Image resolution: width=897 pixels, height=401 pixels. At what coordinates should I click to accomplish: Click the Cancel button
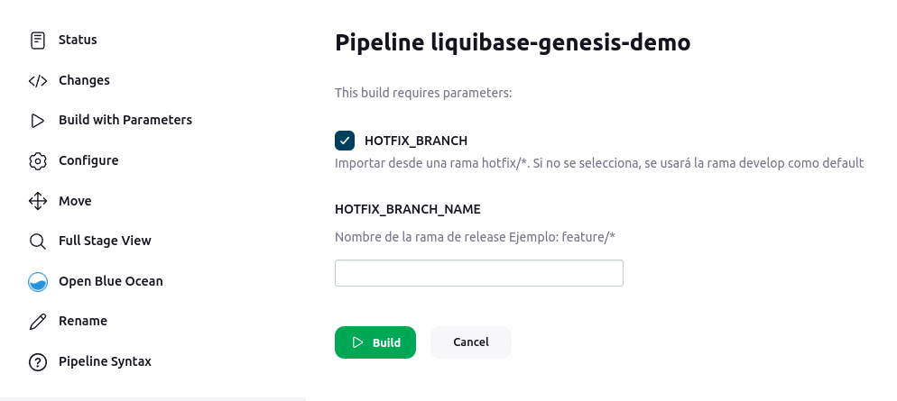click(471, 342)
